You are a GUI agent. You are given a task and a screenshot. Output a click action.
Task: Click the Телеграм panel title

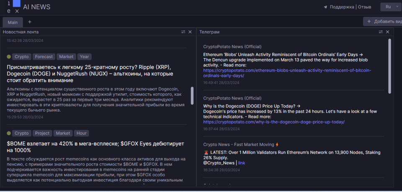click(209, 32)
